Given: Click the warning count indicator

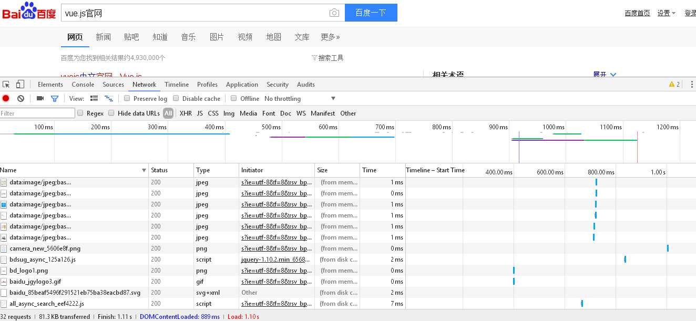Looking at the screenshot, I should [x=674, y=85].
